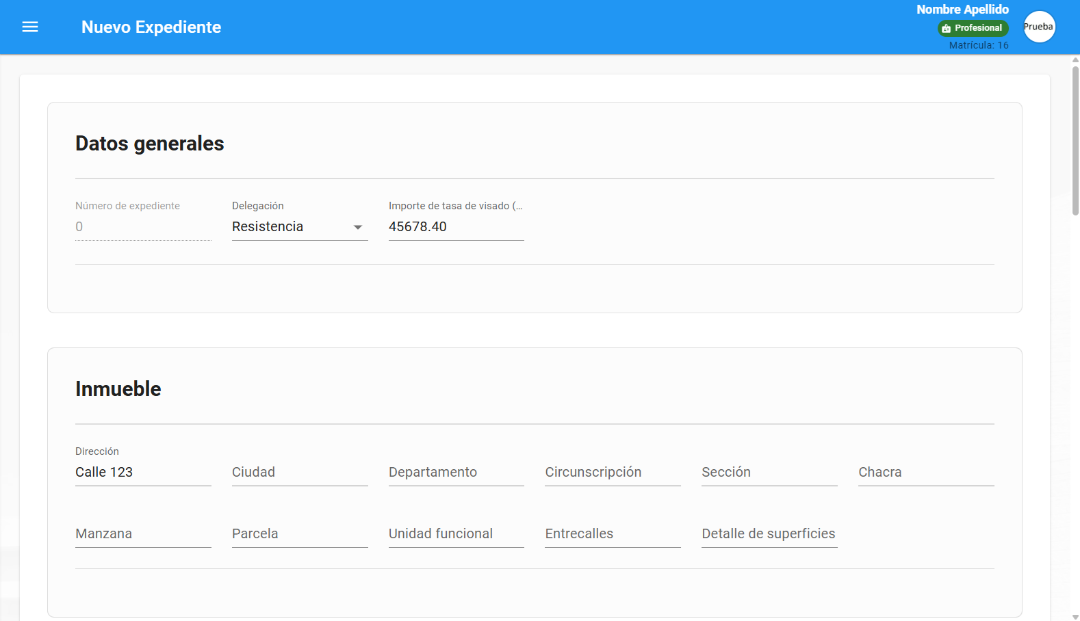
Task: Click the Nombre Apellido user name
Action: point(962,10)
